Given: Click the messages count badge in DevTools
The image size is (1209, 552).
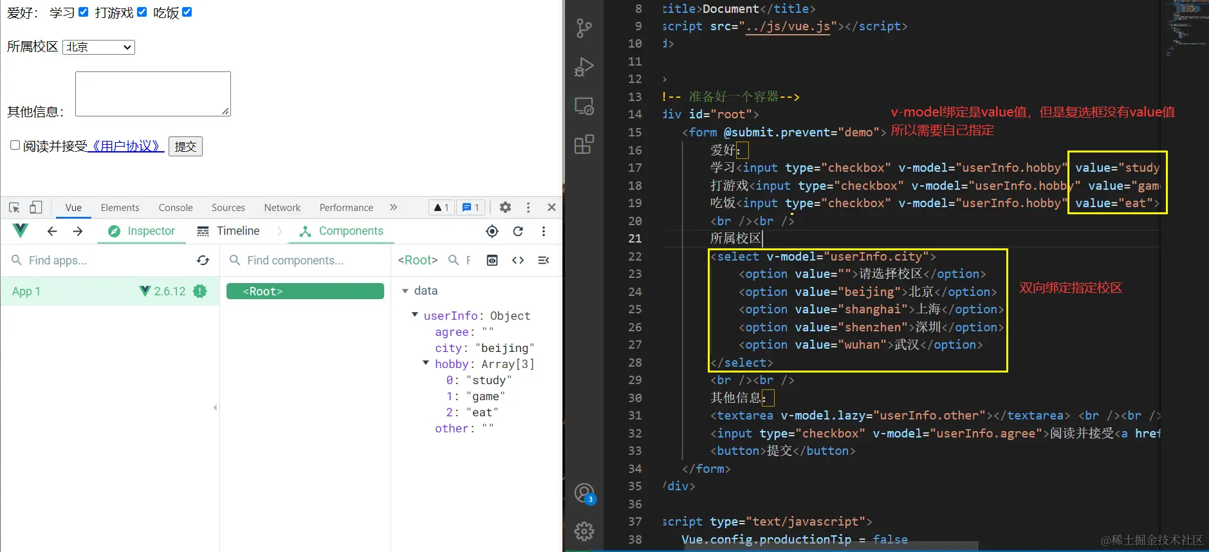Looking at the screenshot, I should [x=471, y=207].
